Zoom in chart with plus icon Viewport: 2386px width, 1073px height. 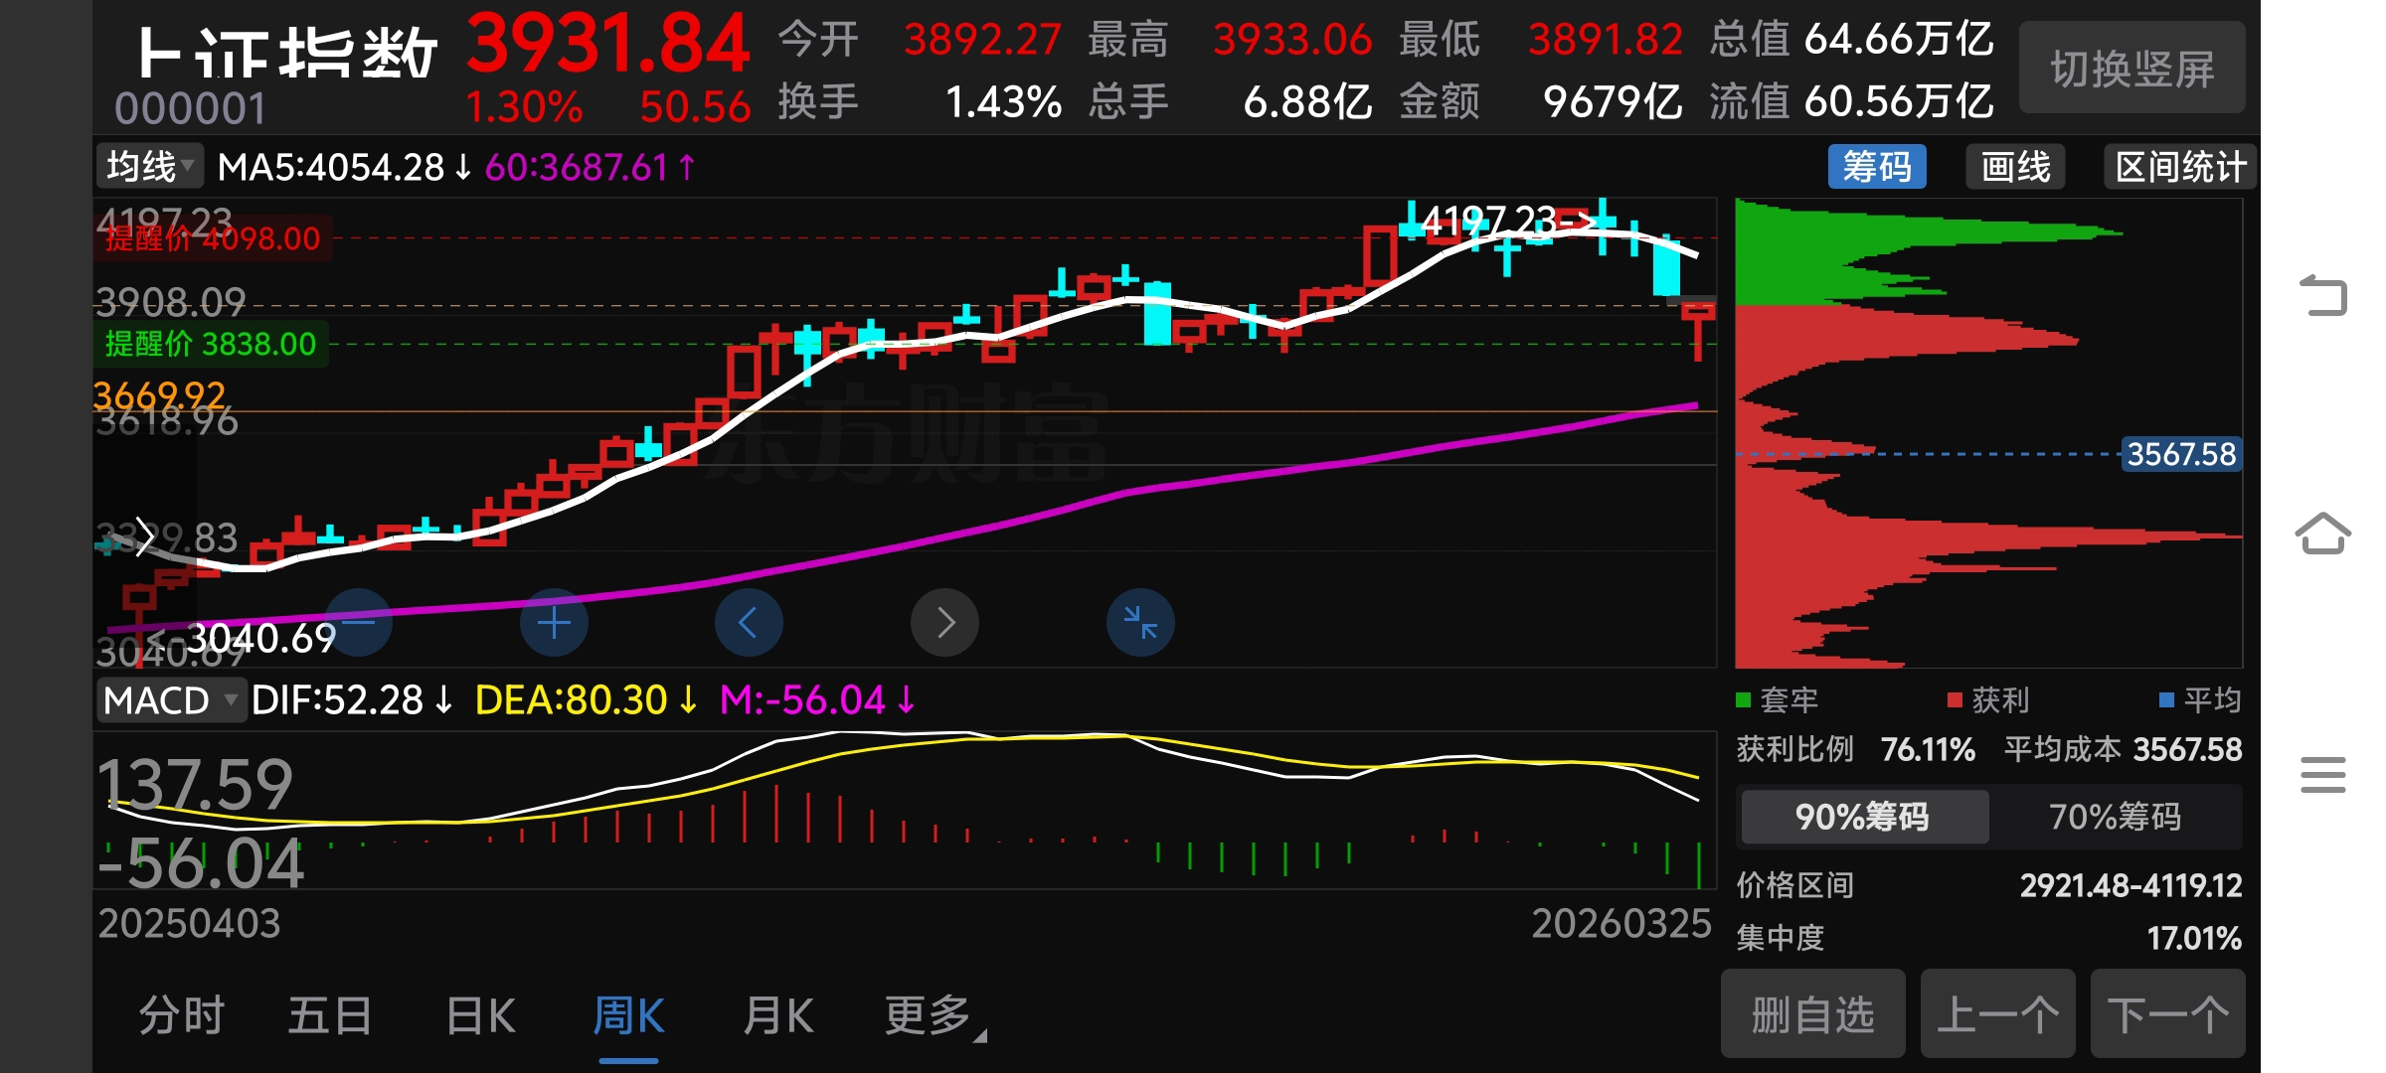coord(554,623)
